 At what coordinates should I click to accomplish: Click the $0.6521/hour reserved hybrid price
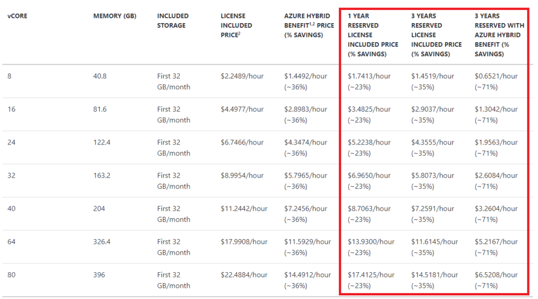pos(496,76)
